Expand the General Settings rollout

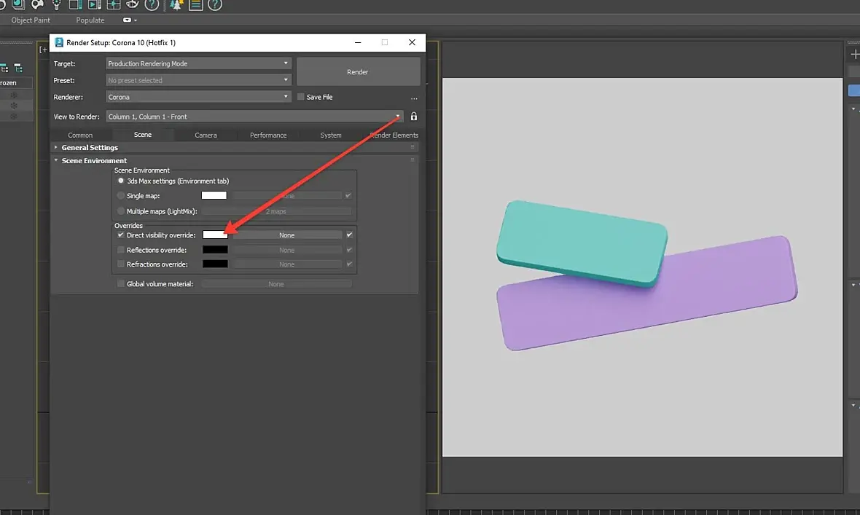pos(89,147)
